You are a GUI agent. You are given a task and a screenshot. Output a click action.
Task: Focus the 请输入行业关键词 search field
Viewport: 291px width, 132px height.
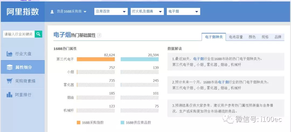19,34
